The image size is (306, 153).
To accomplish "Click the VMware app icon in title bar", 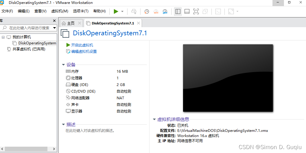I will [2, 2].
